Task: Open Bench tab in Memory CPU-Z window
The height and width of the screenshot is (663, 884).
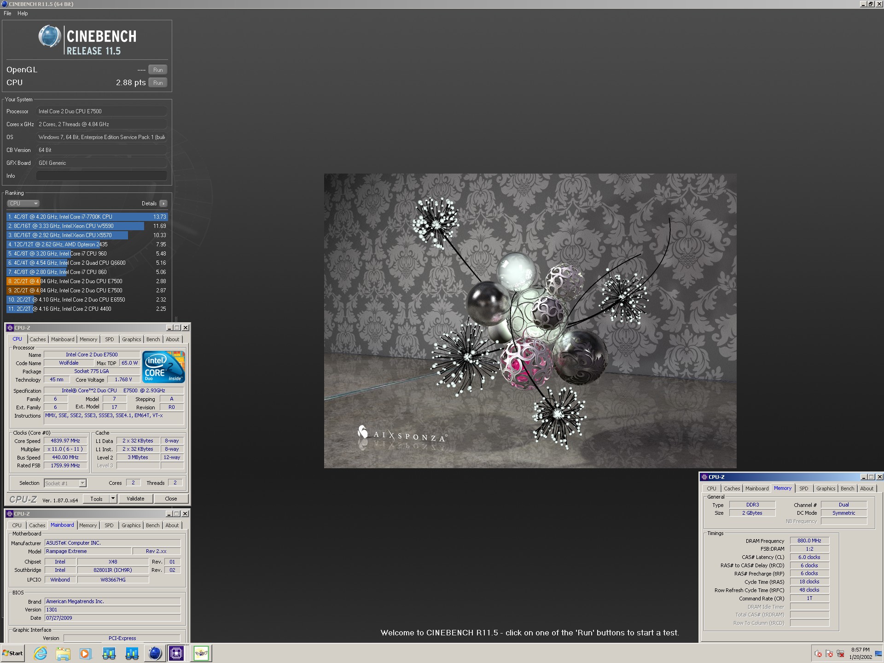Action: pyautogui.click(x=847, y=489)
